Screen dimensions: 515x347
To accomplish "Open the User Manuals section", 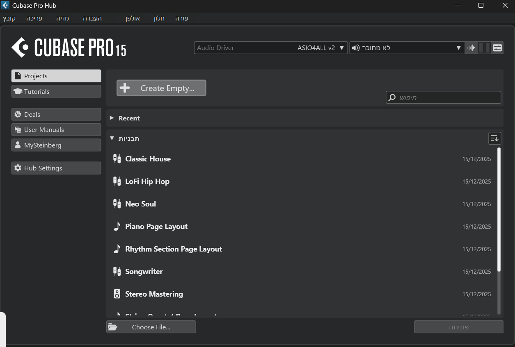I will point(56,129).
